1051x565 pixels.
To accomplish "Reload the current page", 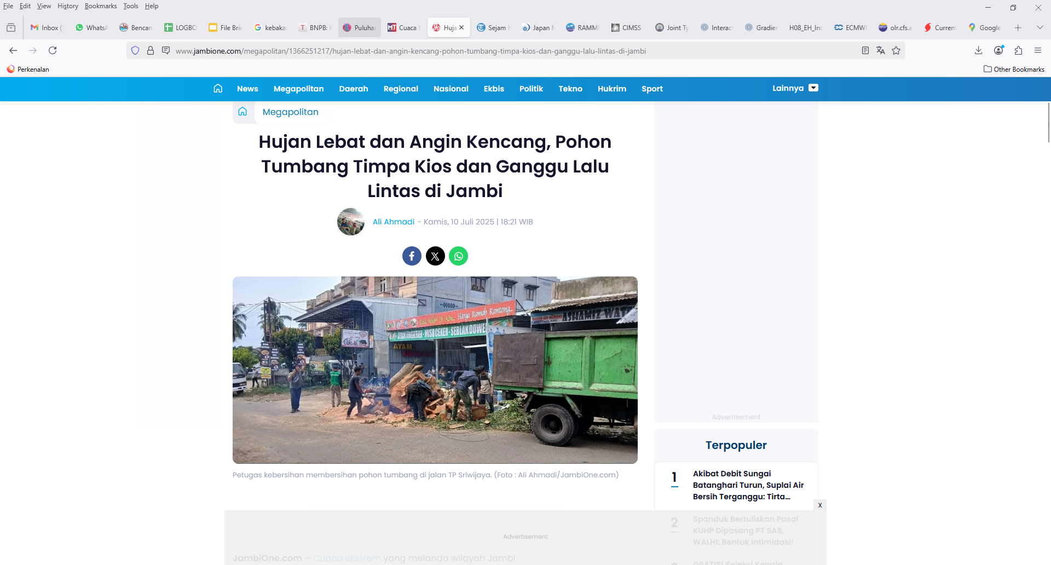I will pos(53,50).
